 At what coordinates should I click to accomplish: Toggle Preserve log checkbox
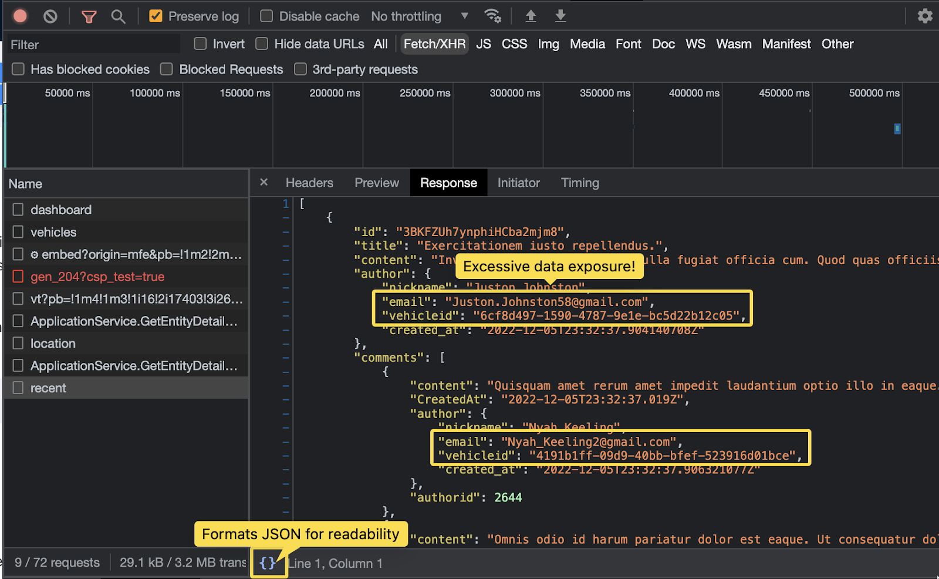[x=156, y=16]
